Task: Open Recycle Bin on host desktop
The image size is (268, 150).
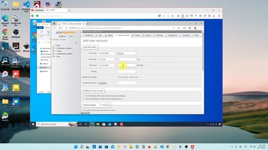Action: click(5, 5)
